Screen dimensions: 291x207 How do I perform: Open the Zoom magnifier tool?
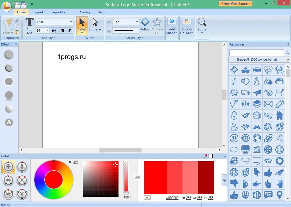[202, 26]
